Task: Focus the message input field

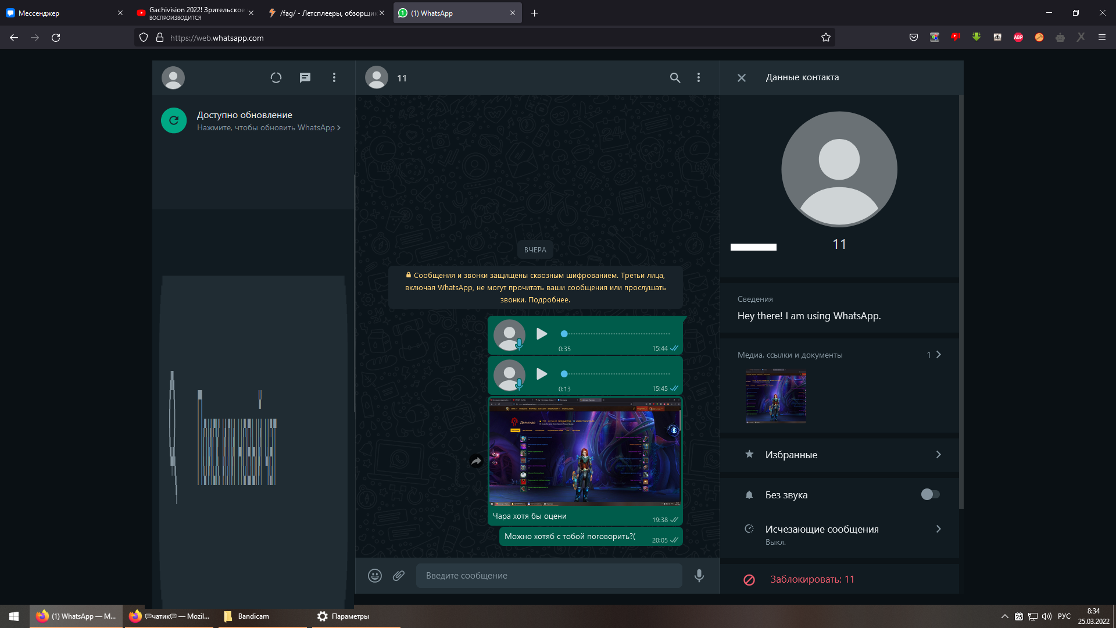Action: pyautogui.click(x=549, y=576)
